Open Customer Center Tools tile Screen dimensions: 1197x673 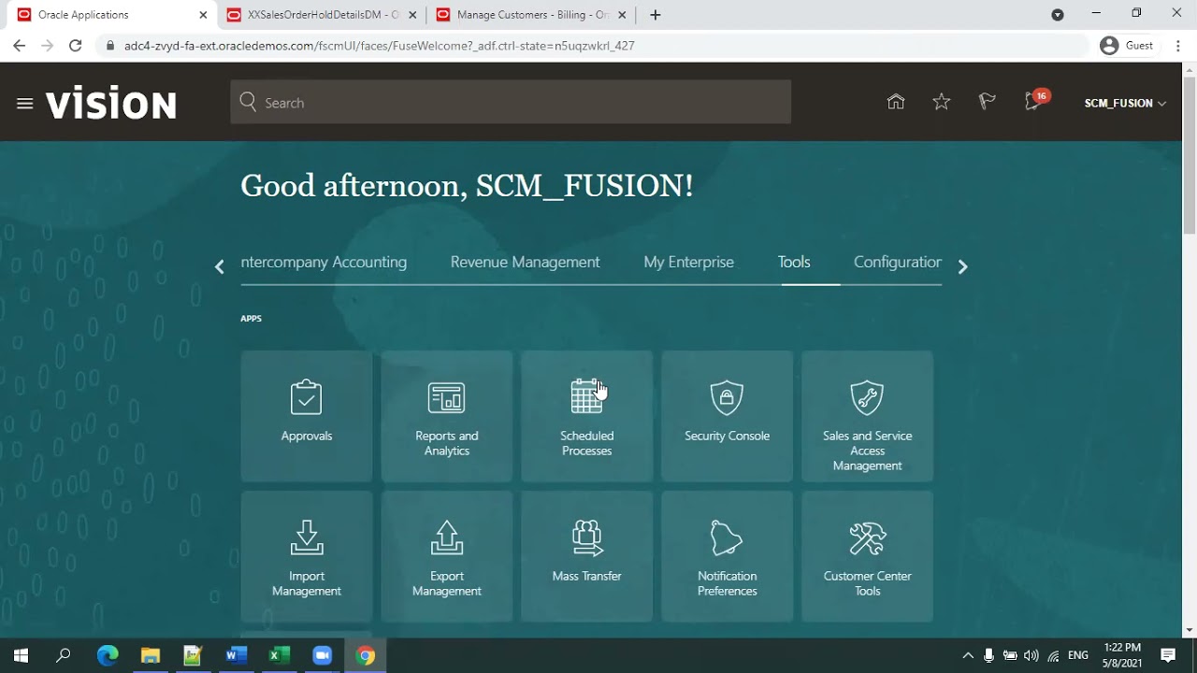(x=868, y=556)
